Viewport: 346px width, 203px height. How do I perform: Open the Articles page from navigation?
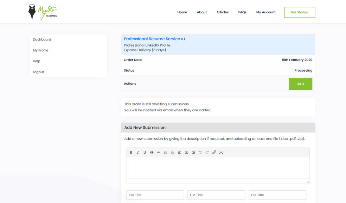click(x=222, y=12)
